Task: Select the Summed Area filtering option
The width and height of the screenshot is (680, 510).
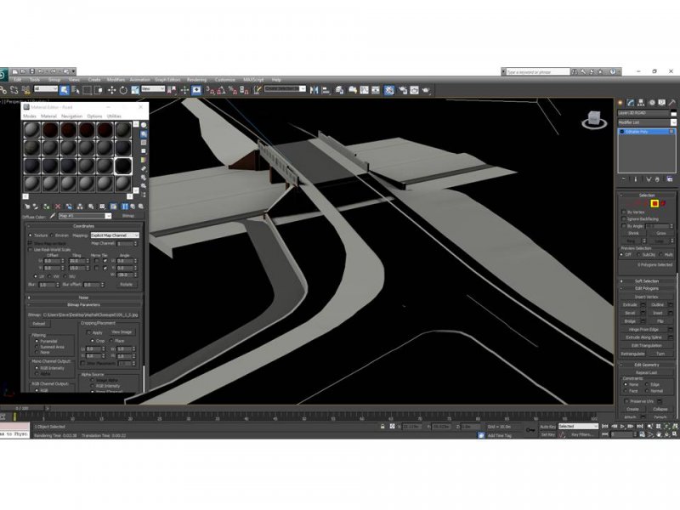Action: click(36, 347)
